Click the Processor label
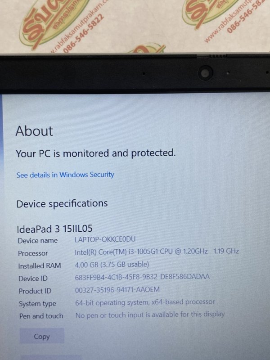Viewport: 270px width, 360px height. (33, 253)
